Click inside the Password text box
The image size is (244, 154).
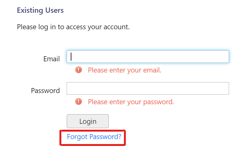148,88
